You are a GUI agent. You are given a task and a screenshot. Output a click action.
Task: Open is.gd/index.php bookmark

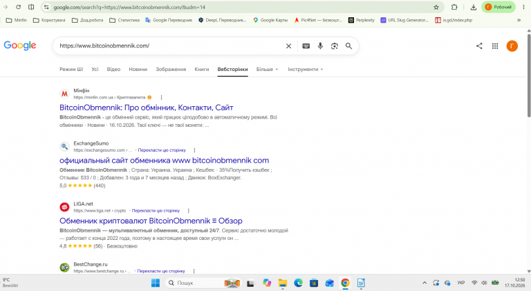pyautogui.click(x=454, y=20)
